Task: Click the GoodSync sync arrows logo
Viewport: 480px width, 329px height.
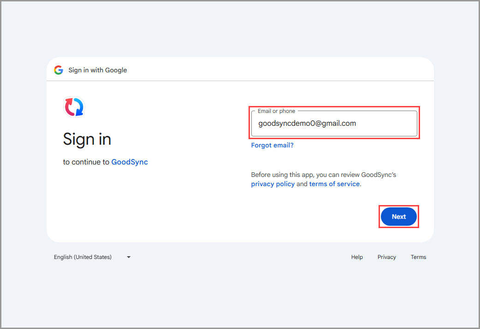Action: (x=74, y=107)
